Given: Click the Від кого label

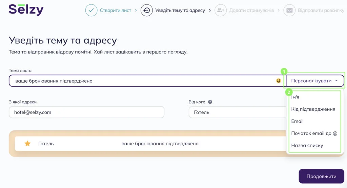Looking at the screenshot, I should [x=197, y=102].
